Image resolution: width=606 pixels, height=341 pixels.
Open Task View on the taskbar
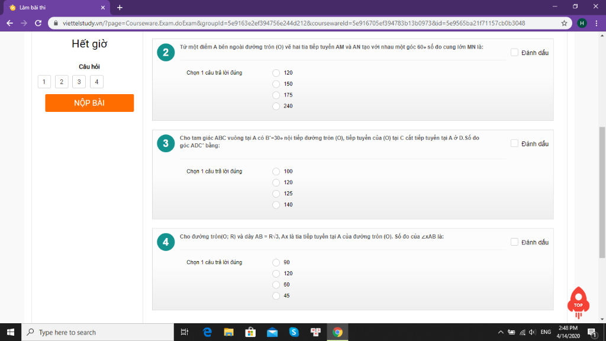185,332
